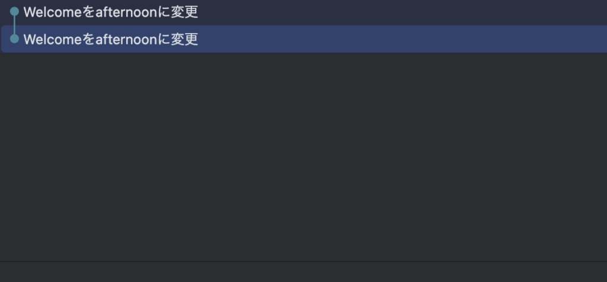
Task: Select the highlighted Welcomeをafternoonに変更 commit
Action: pos(304,39)
